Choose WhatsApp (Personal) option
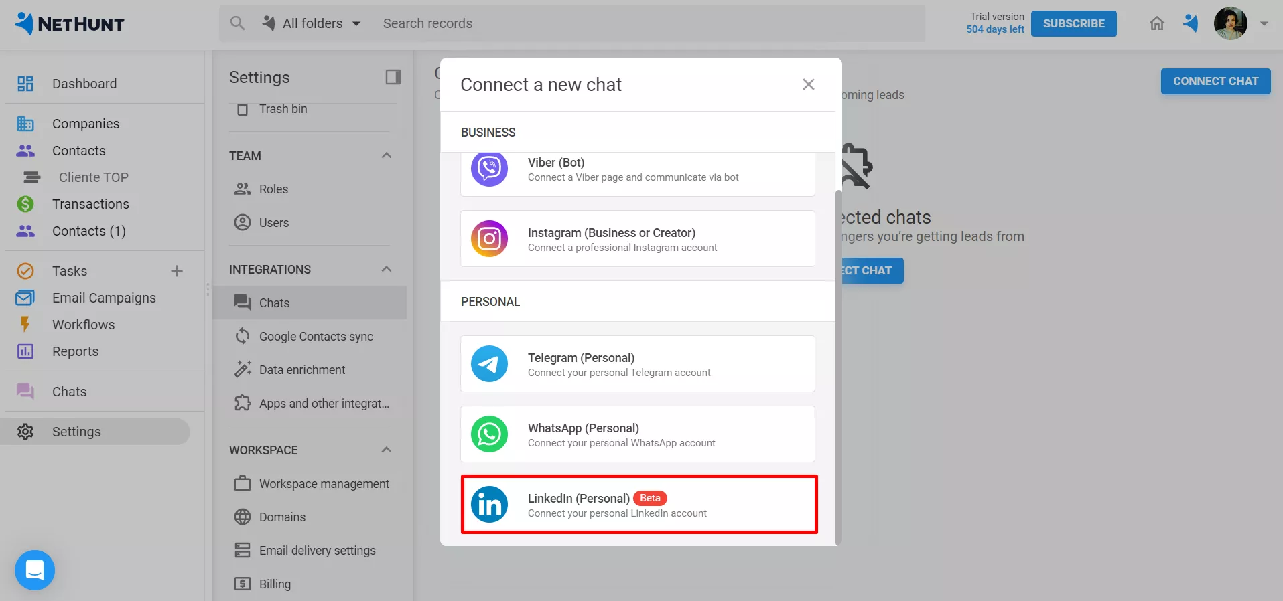 click(638, 434)
